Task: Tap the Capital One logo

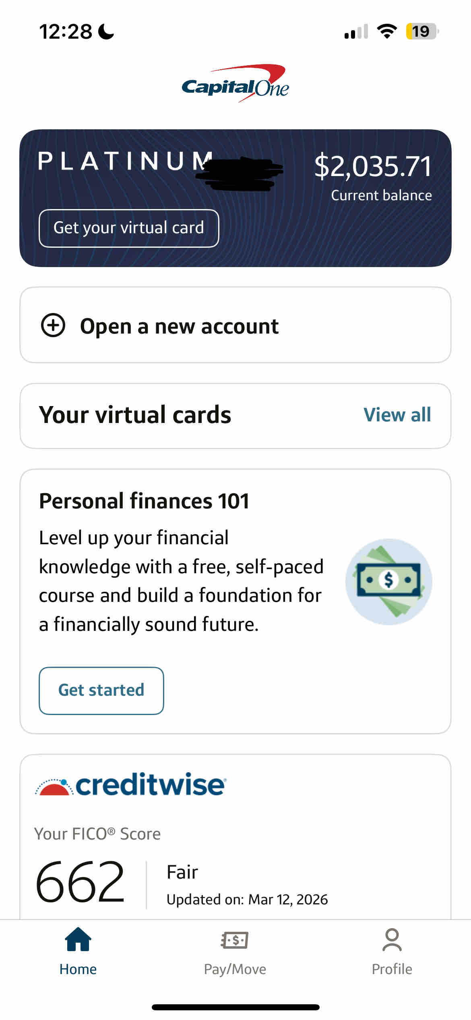Action: (235, 84)
